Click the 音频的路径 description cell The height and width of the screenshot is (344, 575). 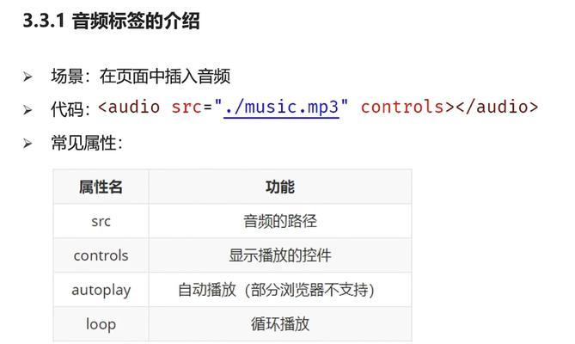[x=280, y=221]
